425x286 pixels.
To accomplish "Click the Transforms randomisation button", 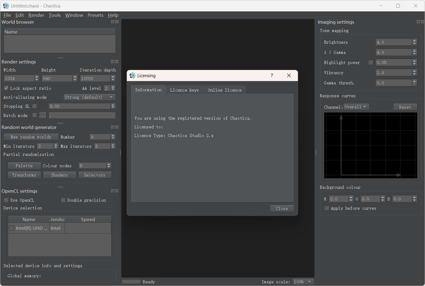I will [24, 175].
